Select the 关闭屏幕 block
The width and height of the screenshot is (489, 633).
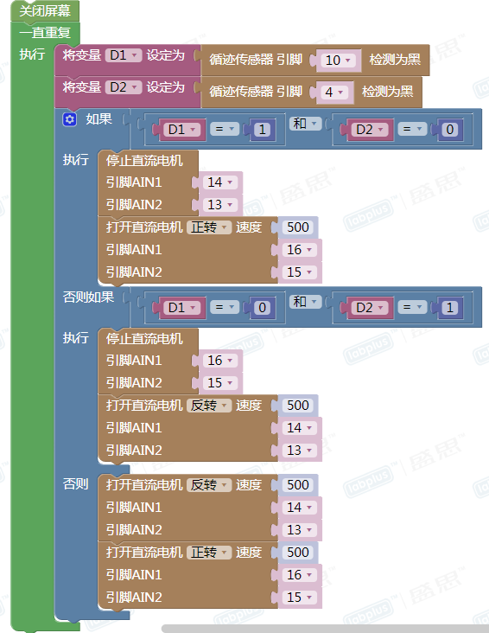click(45, 11)
